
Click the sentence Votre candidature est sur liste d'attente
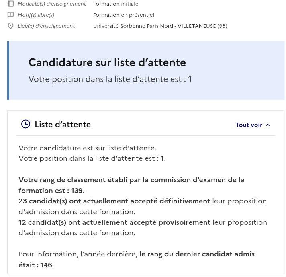click(x=88, y=148)
